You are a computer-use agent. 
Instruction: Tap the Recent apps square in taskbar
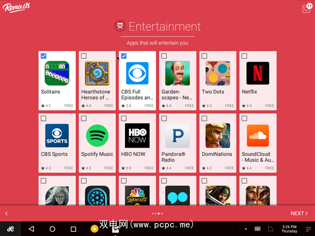pos(73,229)
